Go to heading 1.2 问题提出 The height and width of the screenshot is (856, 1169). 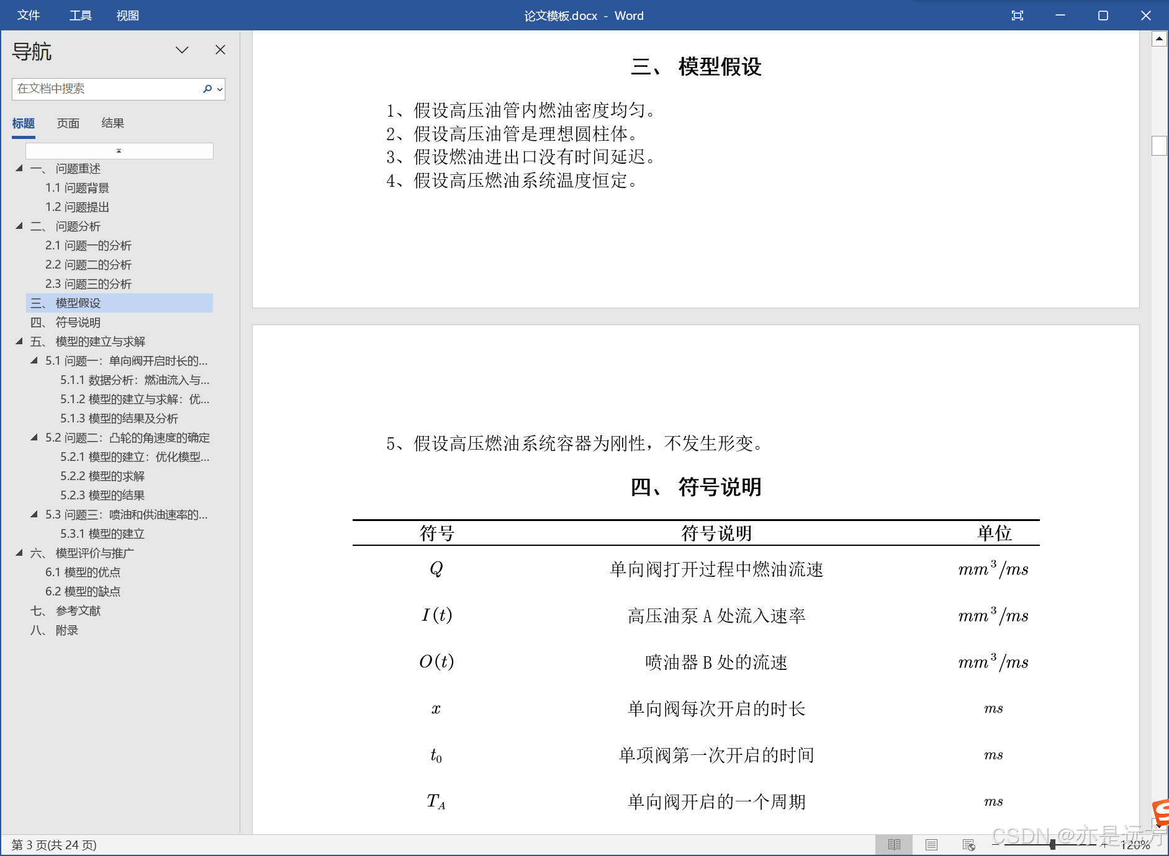click(77, 207)
